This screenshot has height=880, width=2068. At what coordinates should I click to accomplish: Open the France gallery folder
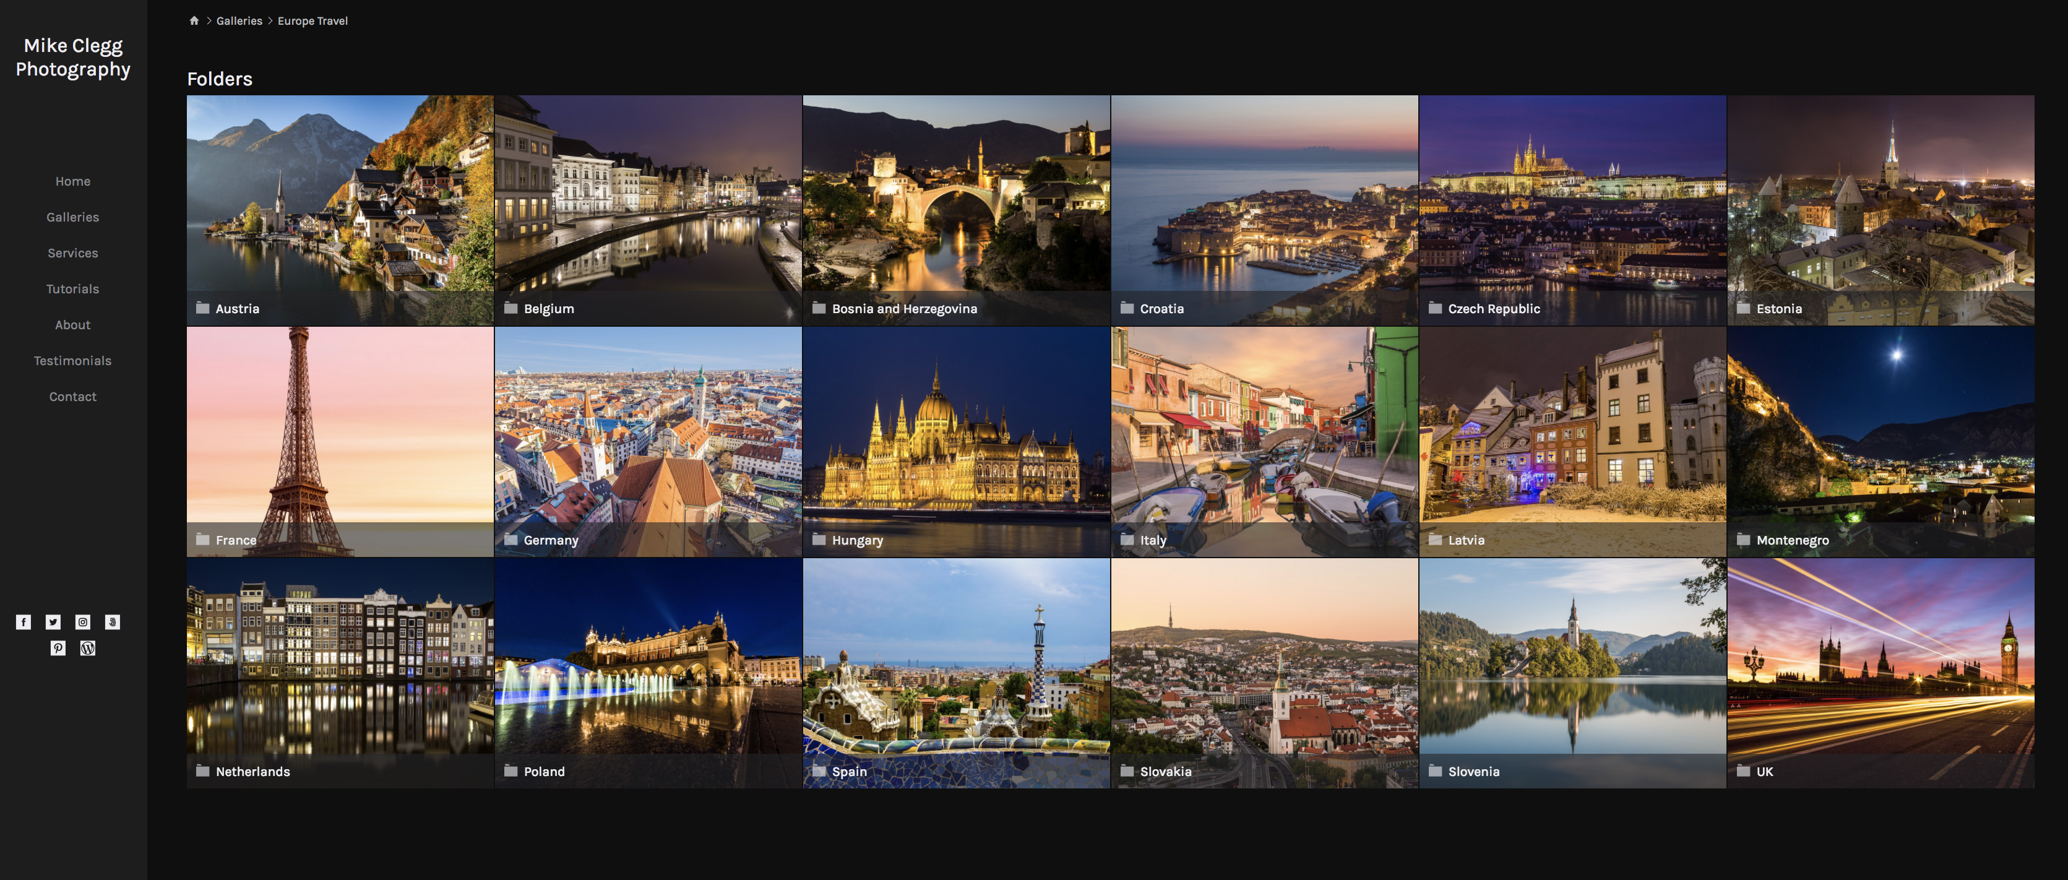(340, 442)
